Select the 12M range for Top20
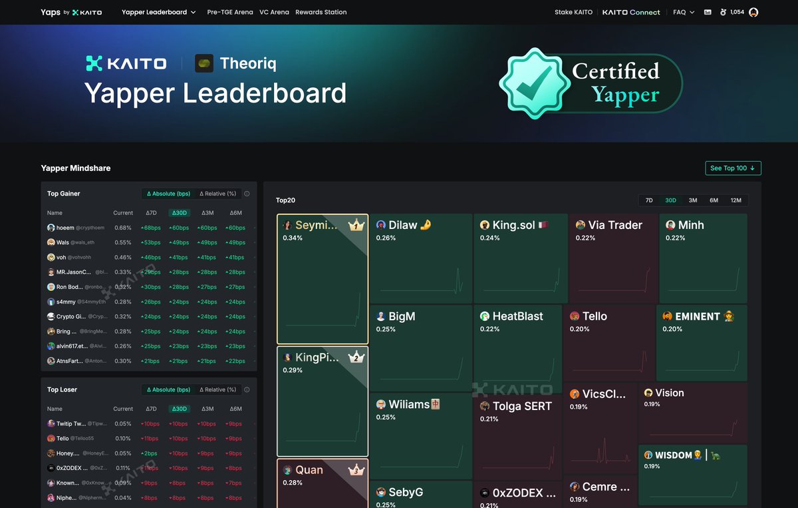The image size is (798, 508). [x=736, y=200]
